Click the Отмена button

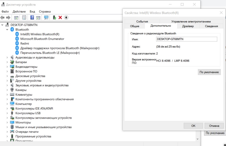[214, 126]
